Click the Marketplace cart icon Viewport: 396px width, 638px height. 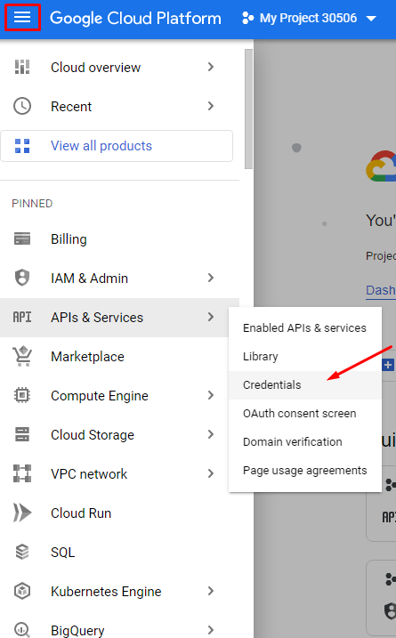click(22, 356)
